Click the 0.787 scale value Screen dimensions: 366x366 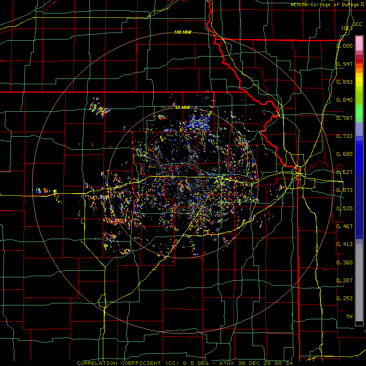(x=344, y=118)
